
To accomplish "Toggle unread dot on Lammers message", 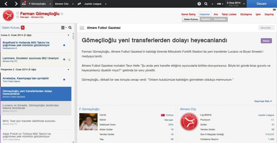I will tap(64, 60).
